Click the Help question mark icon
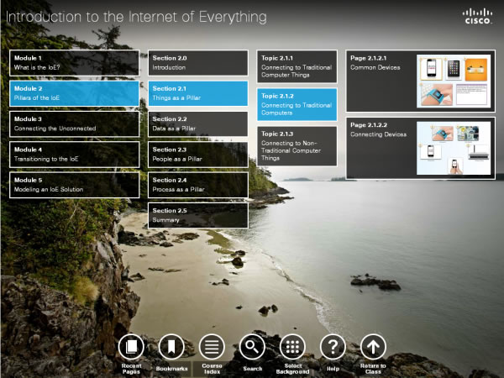 [333, 346]
